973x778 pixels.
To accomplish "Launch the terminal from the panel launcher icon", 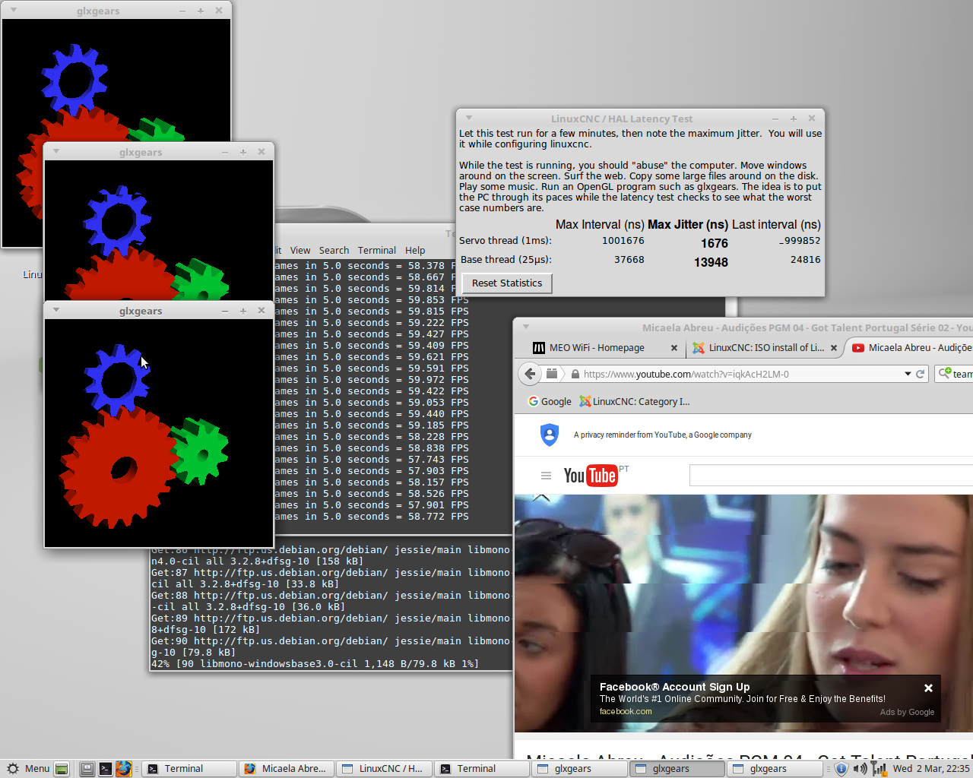I will click(x=106, y=769).
